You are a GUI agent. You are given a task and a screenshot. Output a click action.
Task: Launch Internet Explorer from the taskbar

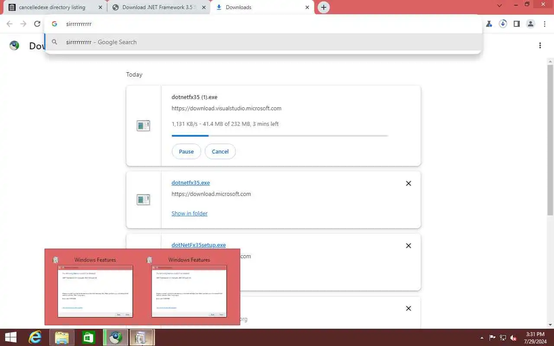coord(35,337)
